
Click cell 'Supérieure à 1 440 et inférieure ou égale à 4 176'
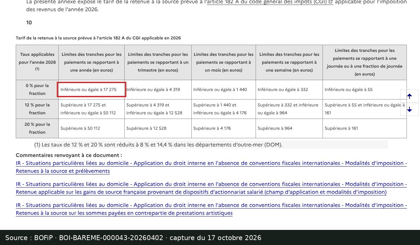pos(223,109)
